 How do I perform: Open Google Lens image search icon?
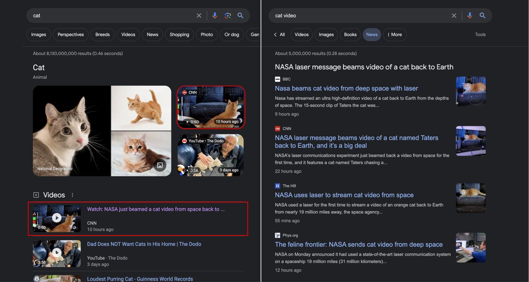[x=228, y=16]
